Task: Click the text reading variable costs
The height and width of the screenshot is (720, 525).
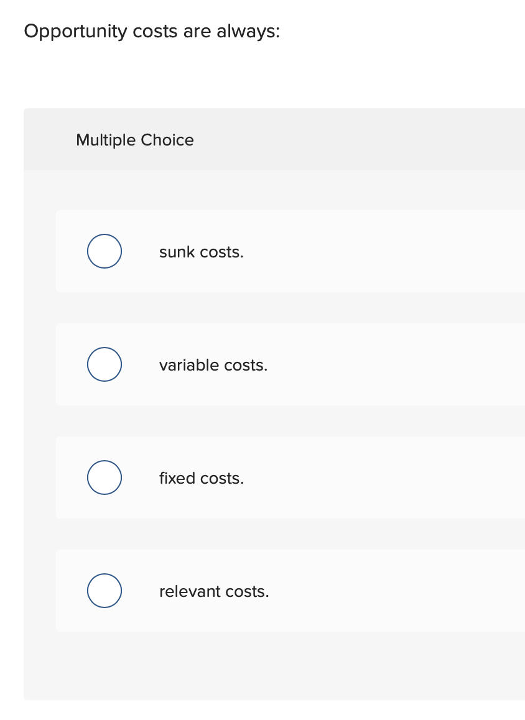Action: (213, 365)
